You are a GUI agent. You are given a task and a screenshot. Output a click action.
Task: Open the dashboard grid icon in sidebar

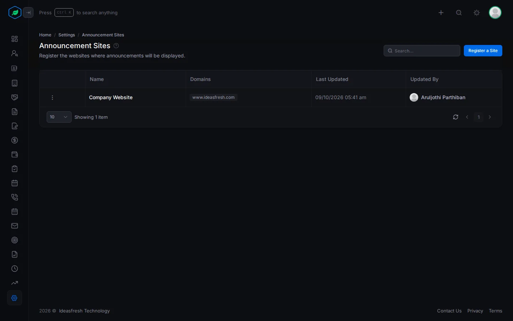pyautogui.click(x=15, y=39)
